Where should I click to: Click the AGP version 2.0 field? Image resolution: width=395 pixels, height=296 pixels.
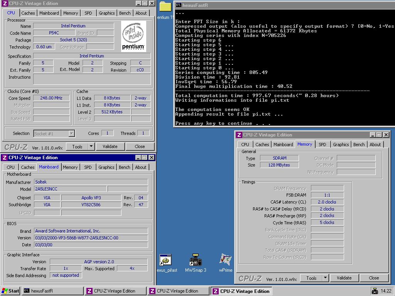click(x=99, y=262)
